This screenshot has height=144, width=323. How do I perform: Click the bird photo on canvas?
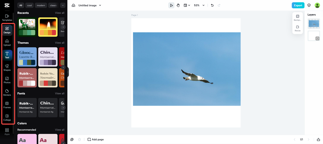click(x=187, y=69)
